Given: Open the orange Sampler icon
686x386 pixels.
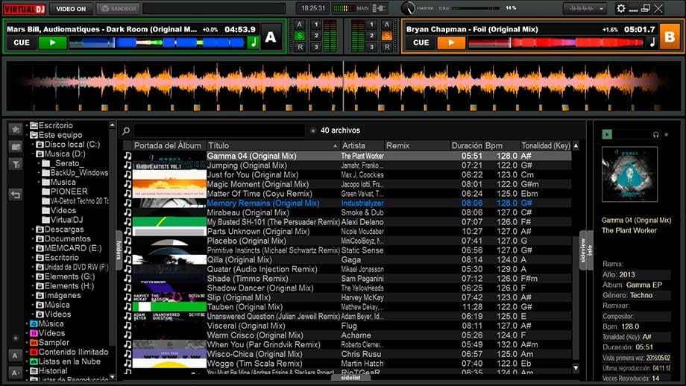Looking at the screenshot, I should click(x=34, y=343).
